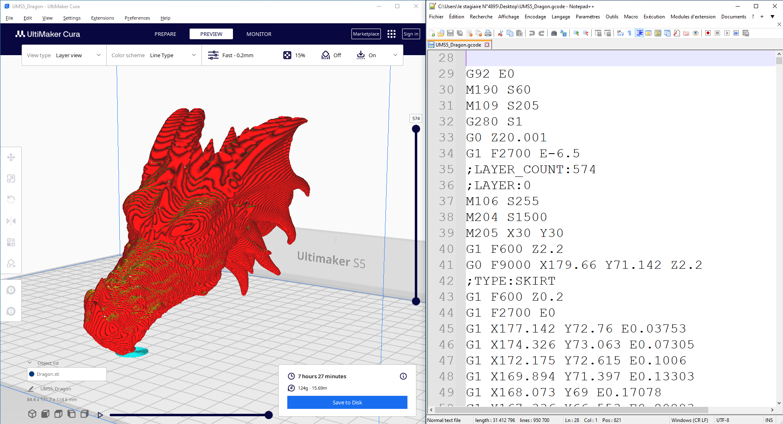
Task: Switch to the MONITOR tab
Action: click(258, 34)
